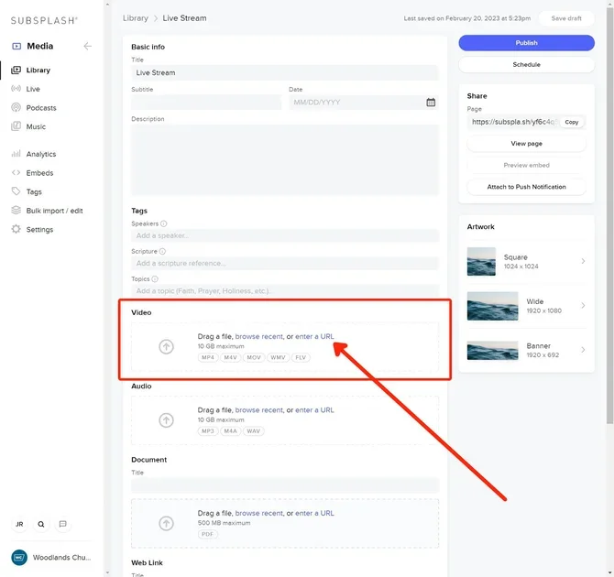Viewport: 614px width, 577px height.
Task: Open Music section
Action: (36, 126)
